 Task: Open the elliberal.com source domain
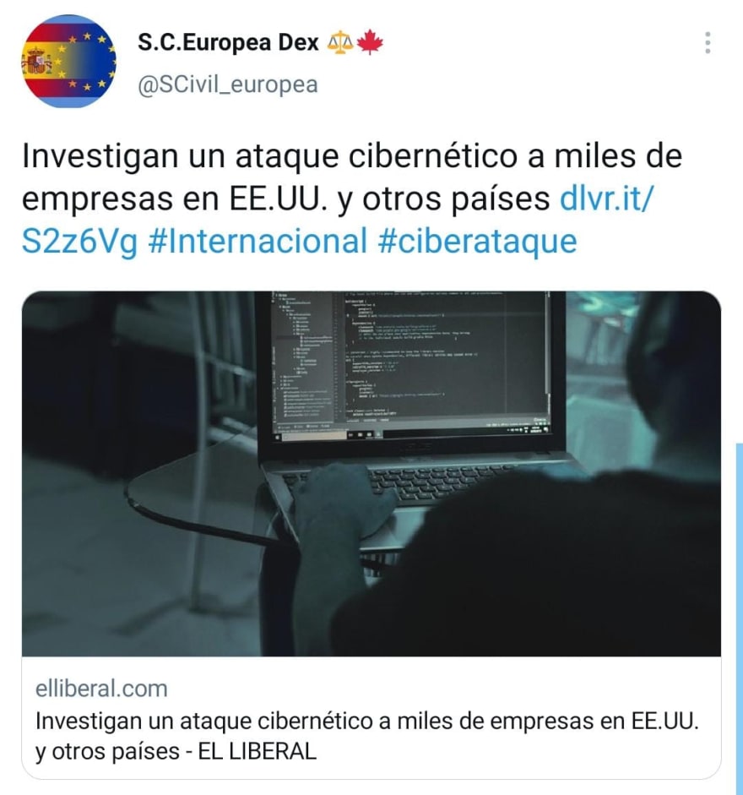pyautogui.click(x=101, y=689)
